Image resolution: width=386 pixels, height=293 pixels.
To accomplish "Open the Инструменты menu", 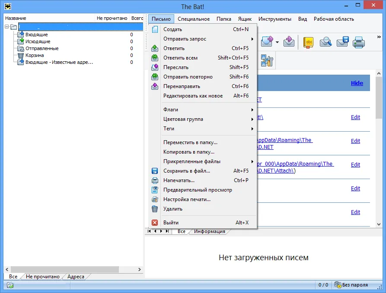I will pyautogui.click(x=275, y=19).
